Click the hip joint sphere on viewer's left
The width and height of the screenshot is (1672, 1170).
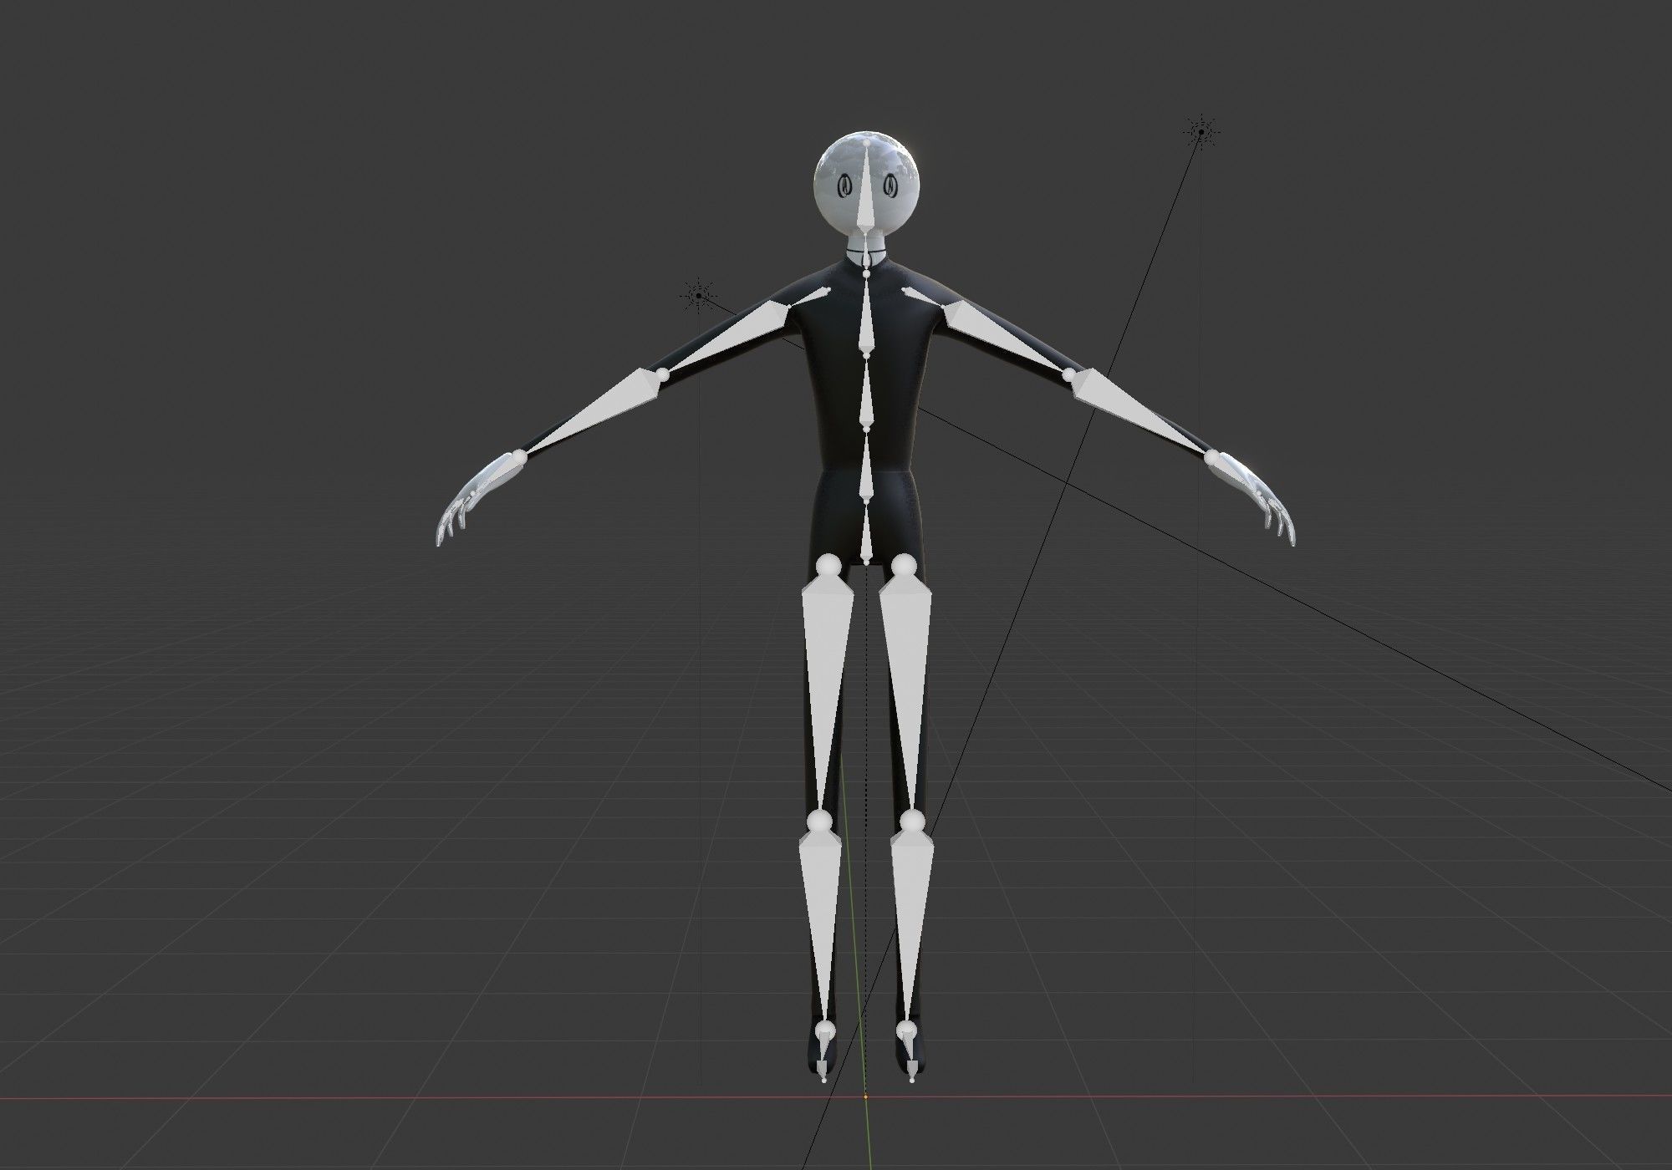tap(828, 567)
